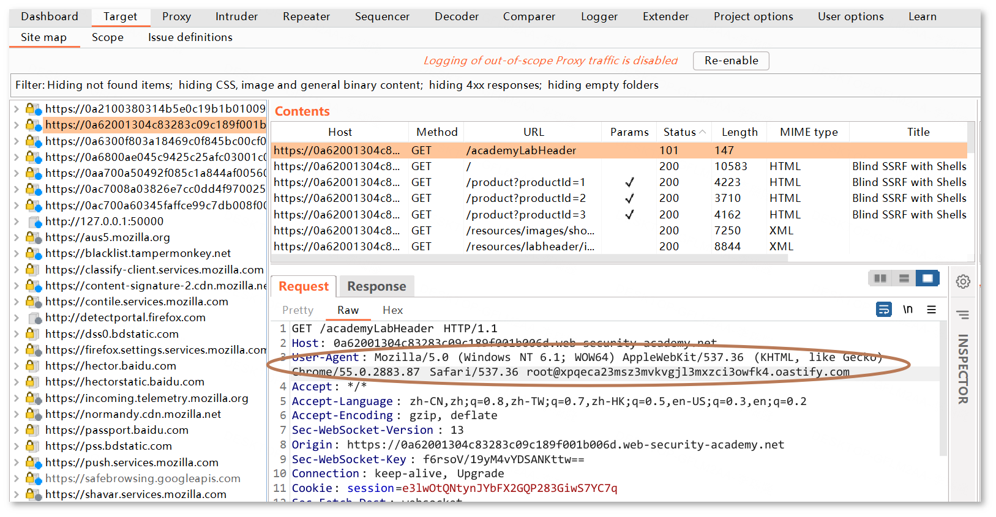Toggle line wrap in the editor
Screen dimensions: 996x517
pyautogui.click(x=883, y=310)
